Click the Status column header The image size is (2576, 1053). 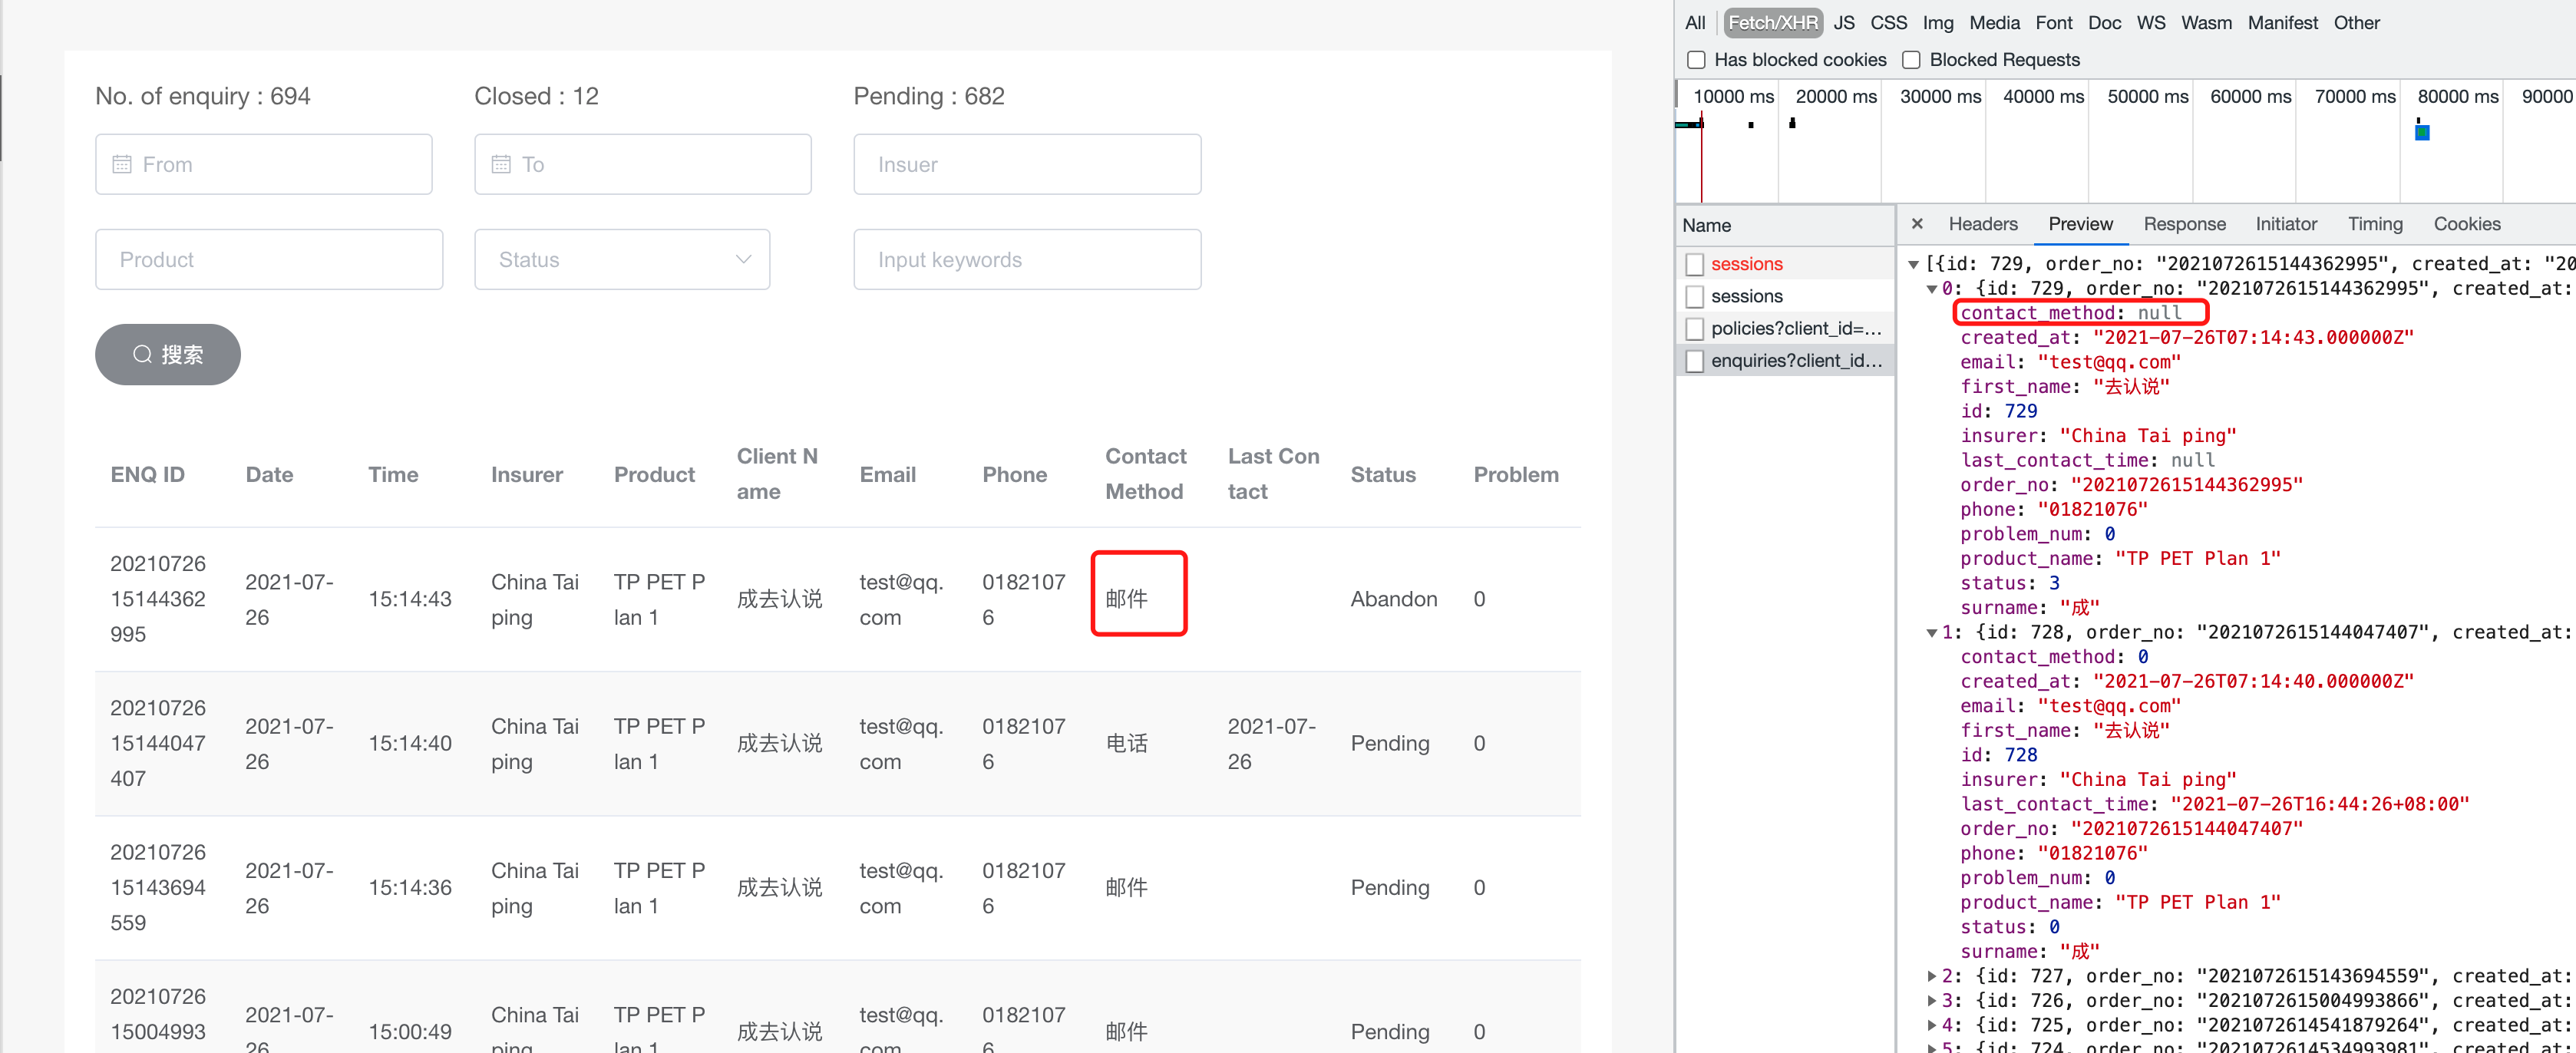click(x=1383, y=475)
